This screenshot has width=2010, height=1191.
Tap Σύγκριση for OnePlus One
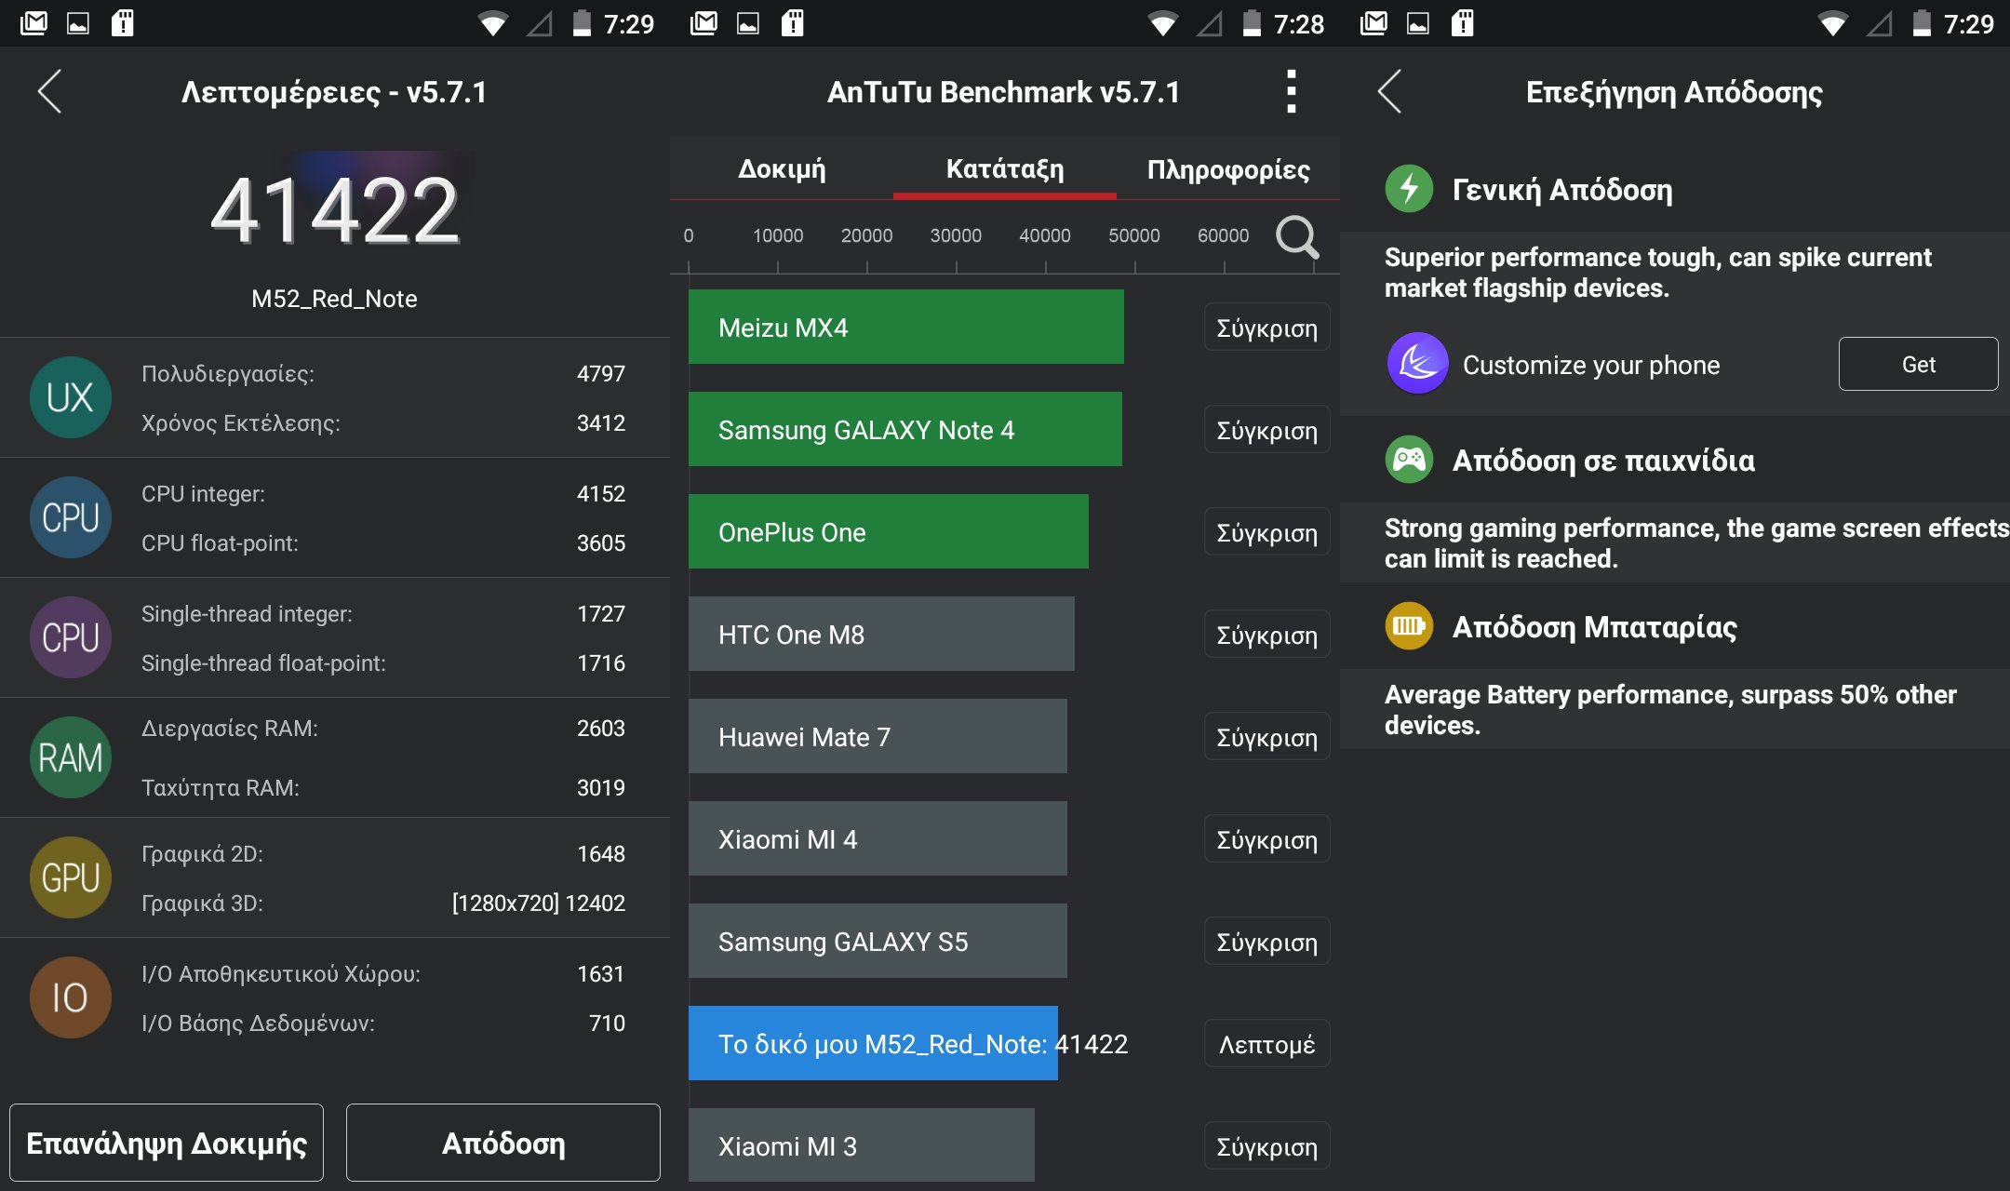pos(1266,532)
